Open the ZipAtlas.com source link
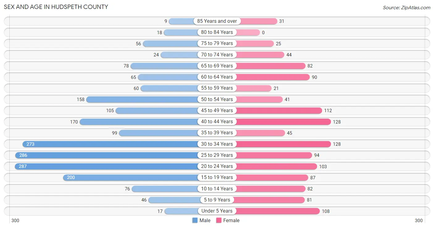 coord(407,7)
